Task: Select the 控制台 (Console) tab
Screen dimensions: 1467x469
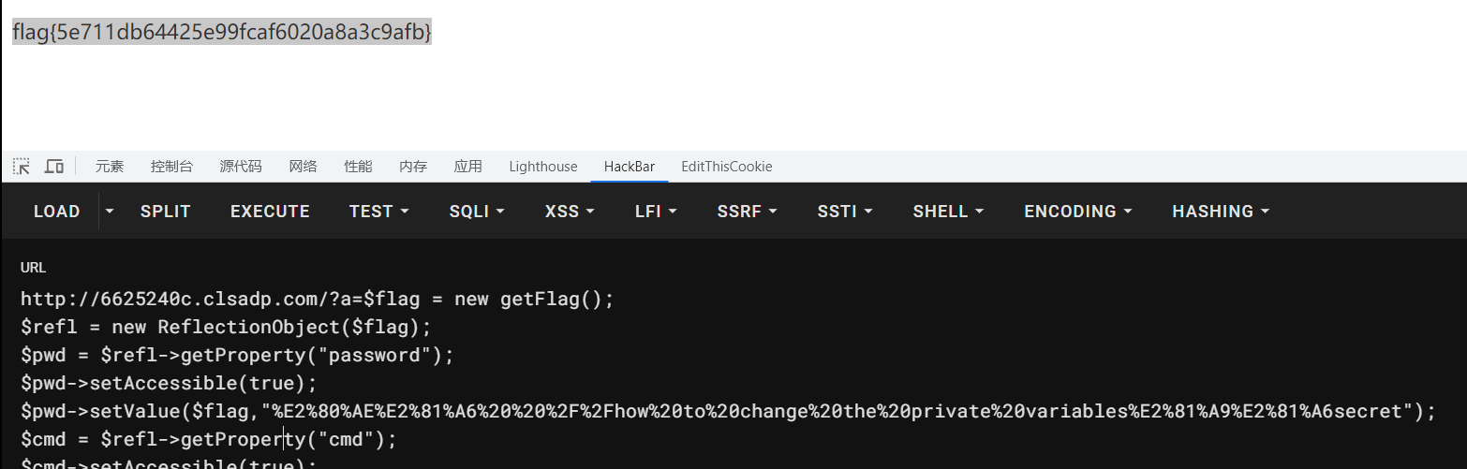Action: [171, 167]
